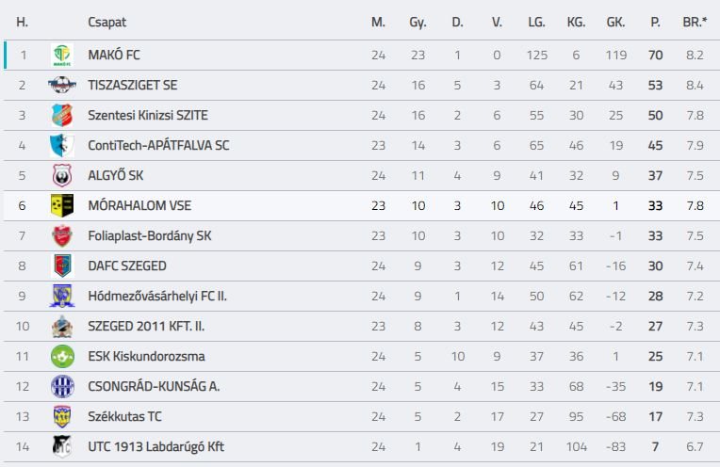Screen dimensions: 720x467
Task: Click the CSONGRÁD-KUNSÁG A. team name
Action: click(x=154, y=387)
